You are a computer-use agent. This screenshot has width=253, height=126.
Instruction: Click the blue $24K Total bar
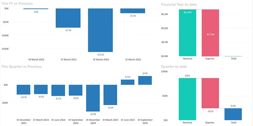coord(233,114)
